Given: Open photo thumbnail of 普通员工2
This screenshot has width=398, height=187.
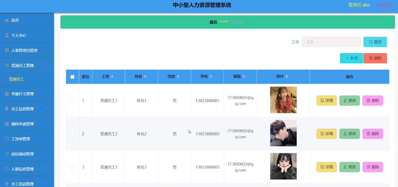Looking at the screenshot, I should click(x=283, y=133).
